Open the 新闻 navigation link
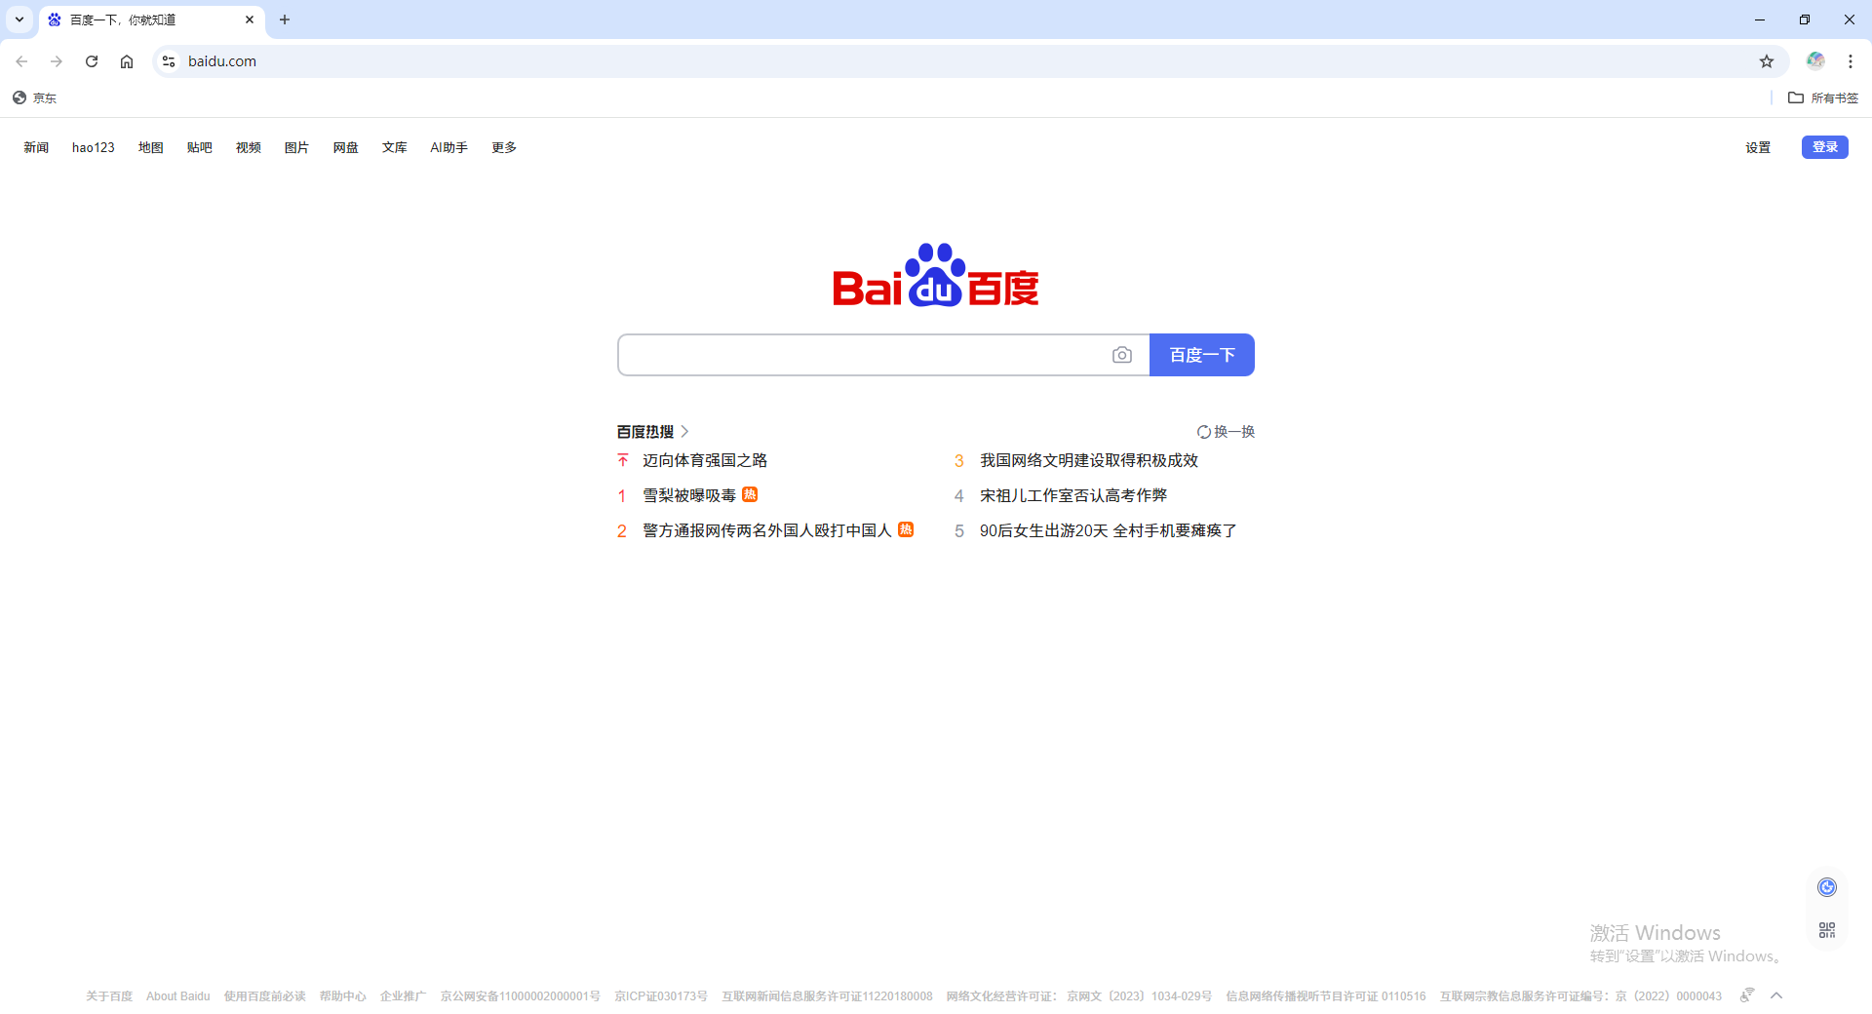This screenshot has width=1872, height=1014. (x=36, y=147)
